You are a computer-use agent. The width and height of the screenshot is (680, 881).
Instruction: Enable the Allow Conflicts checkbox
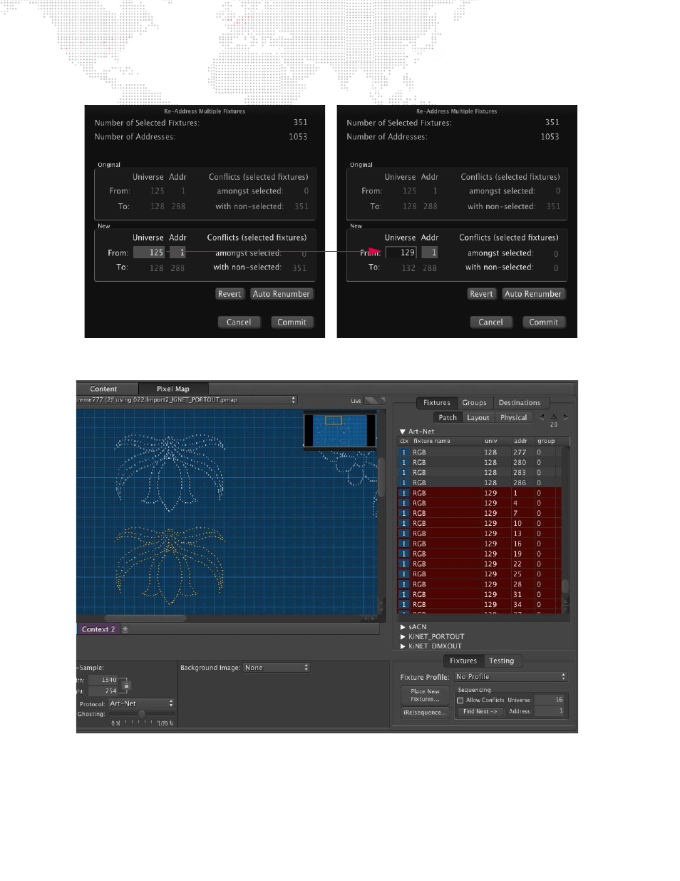pos(460,701)
